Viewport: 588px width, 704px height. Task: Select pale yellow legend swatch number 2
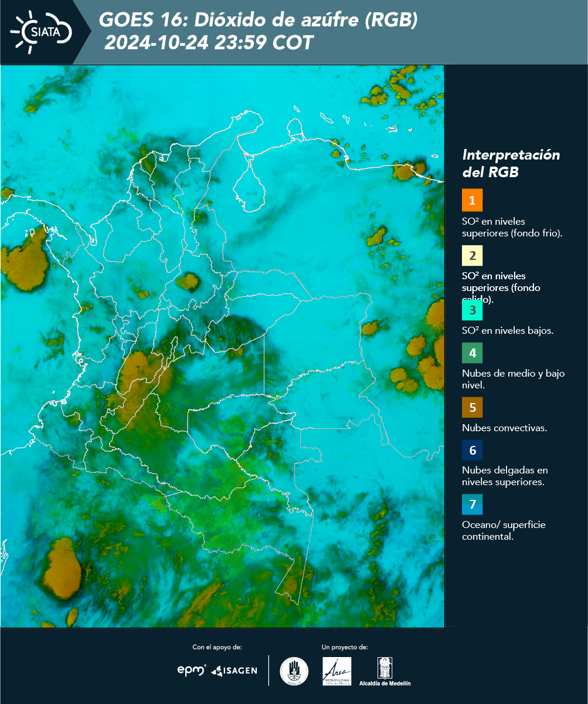point(473,256)
